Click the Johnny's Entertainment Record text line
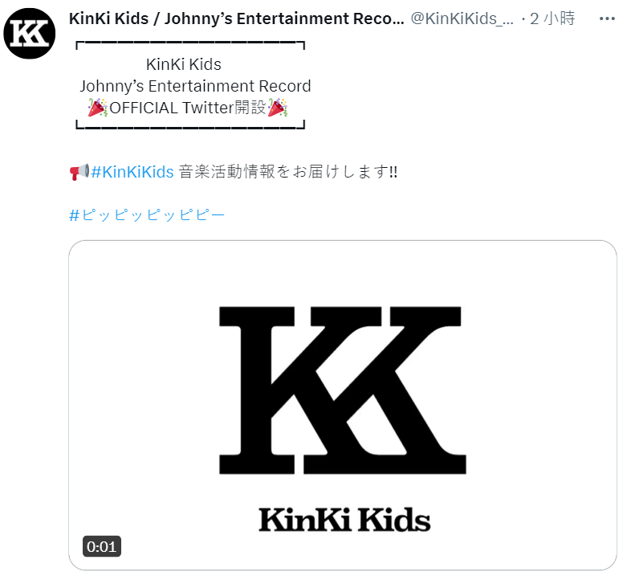The width and height of the screenshot is (631, 576). 195,86
